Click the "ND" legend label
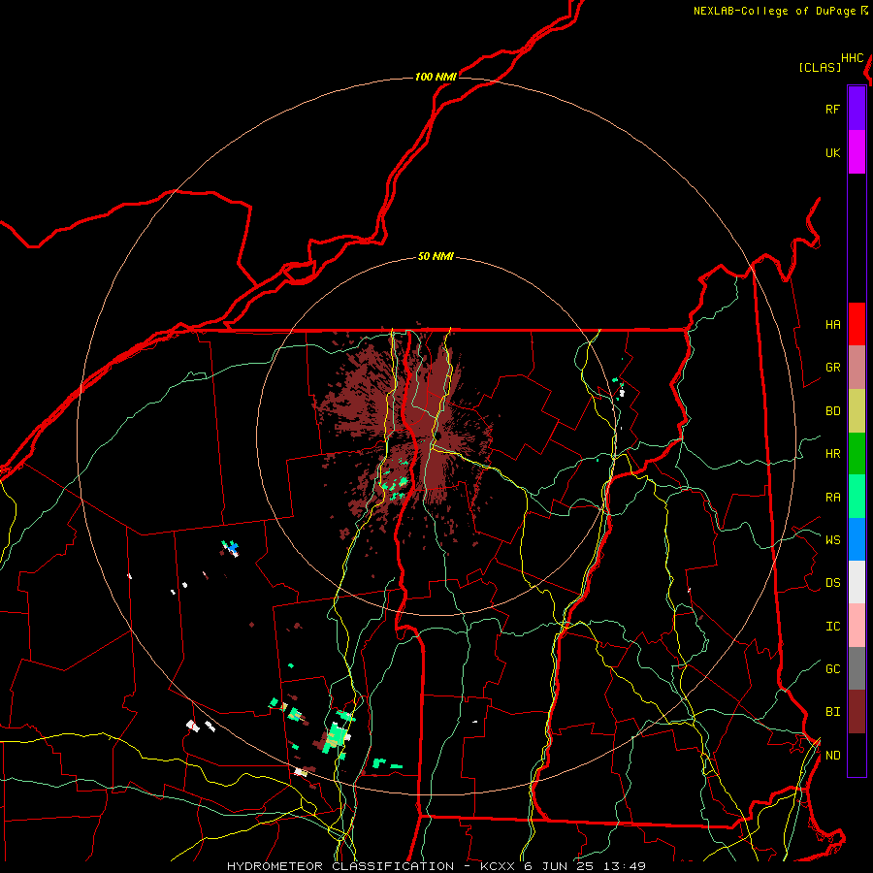This screenshot has width=873, height=873. pyautogui.click(x=832, y=756)
